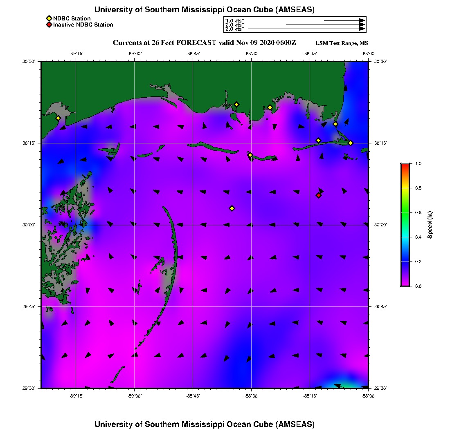Click the "Speed (kt)" color bar label

(x=430, y=225)
